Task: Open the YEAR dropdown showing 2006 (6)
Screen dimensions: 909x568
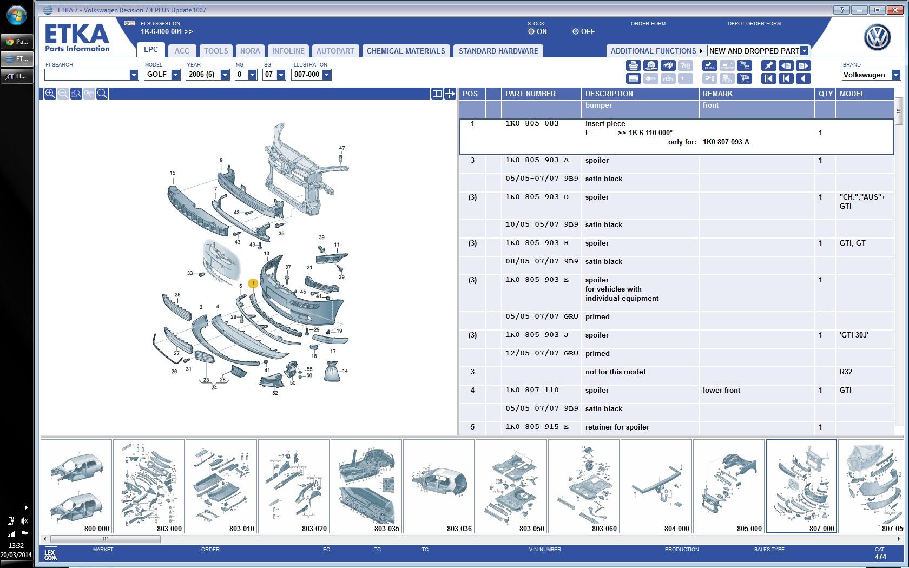Action: [x=225, y=75]
